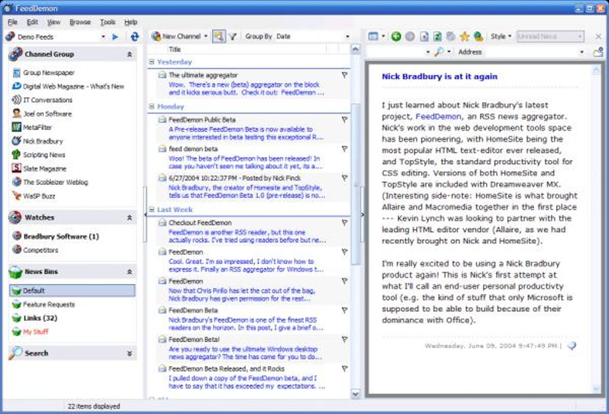Image resolution: width=609 pixels, height=414 pixels.
Task: Open the Browse menu
Action: (80, 22)
